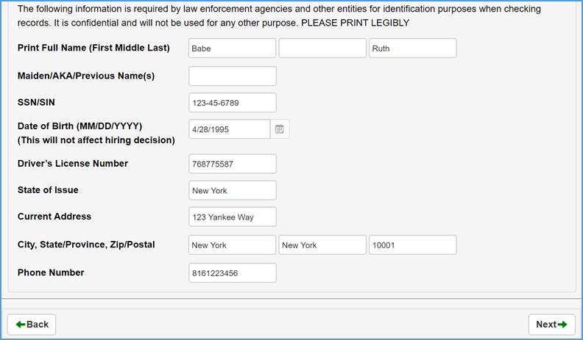Click the Zip/Postal field showing 10001
The image size is (583, 340).
click(412, 245)
